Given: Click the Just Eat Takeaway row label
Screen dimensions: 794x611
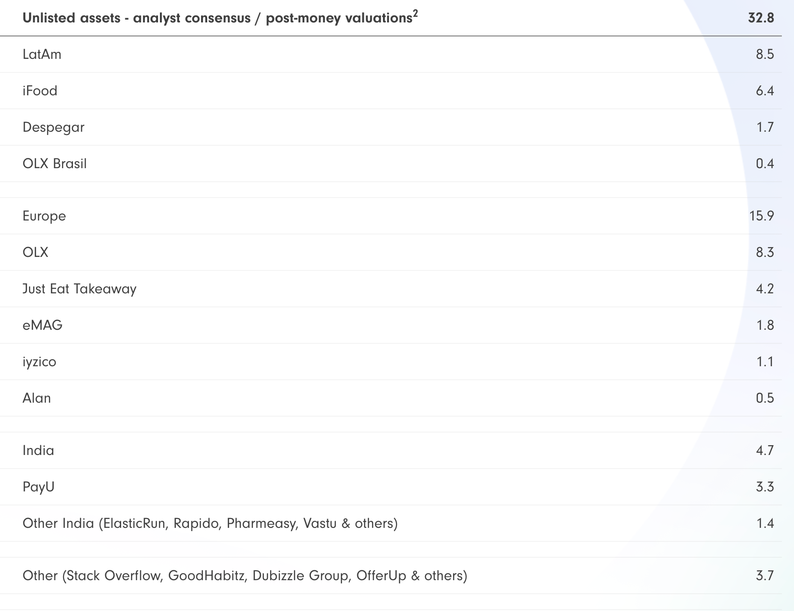Looking at the screenshot, I should coord(79,289).
